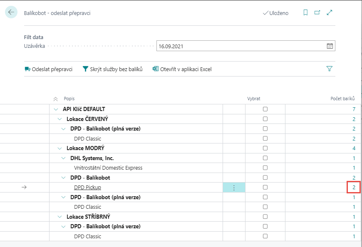The image size is (362, 247).
Task: Click the collapse-all icon beside Popis header
Action: (55, 99)
